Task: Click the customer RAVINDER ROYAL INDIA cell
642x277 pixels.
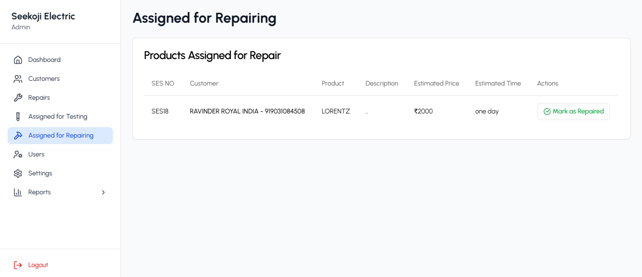Action: click(x=247, y=112)
